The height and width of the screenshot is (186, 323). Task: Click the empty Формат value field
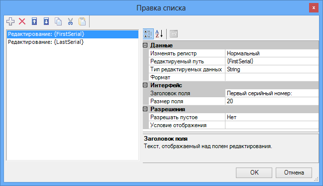click(x=272, y=77)
